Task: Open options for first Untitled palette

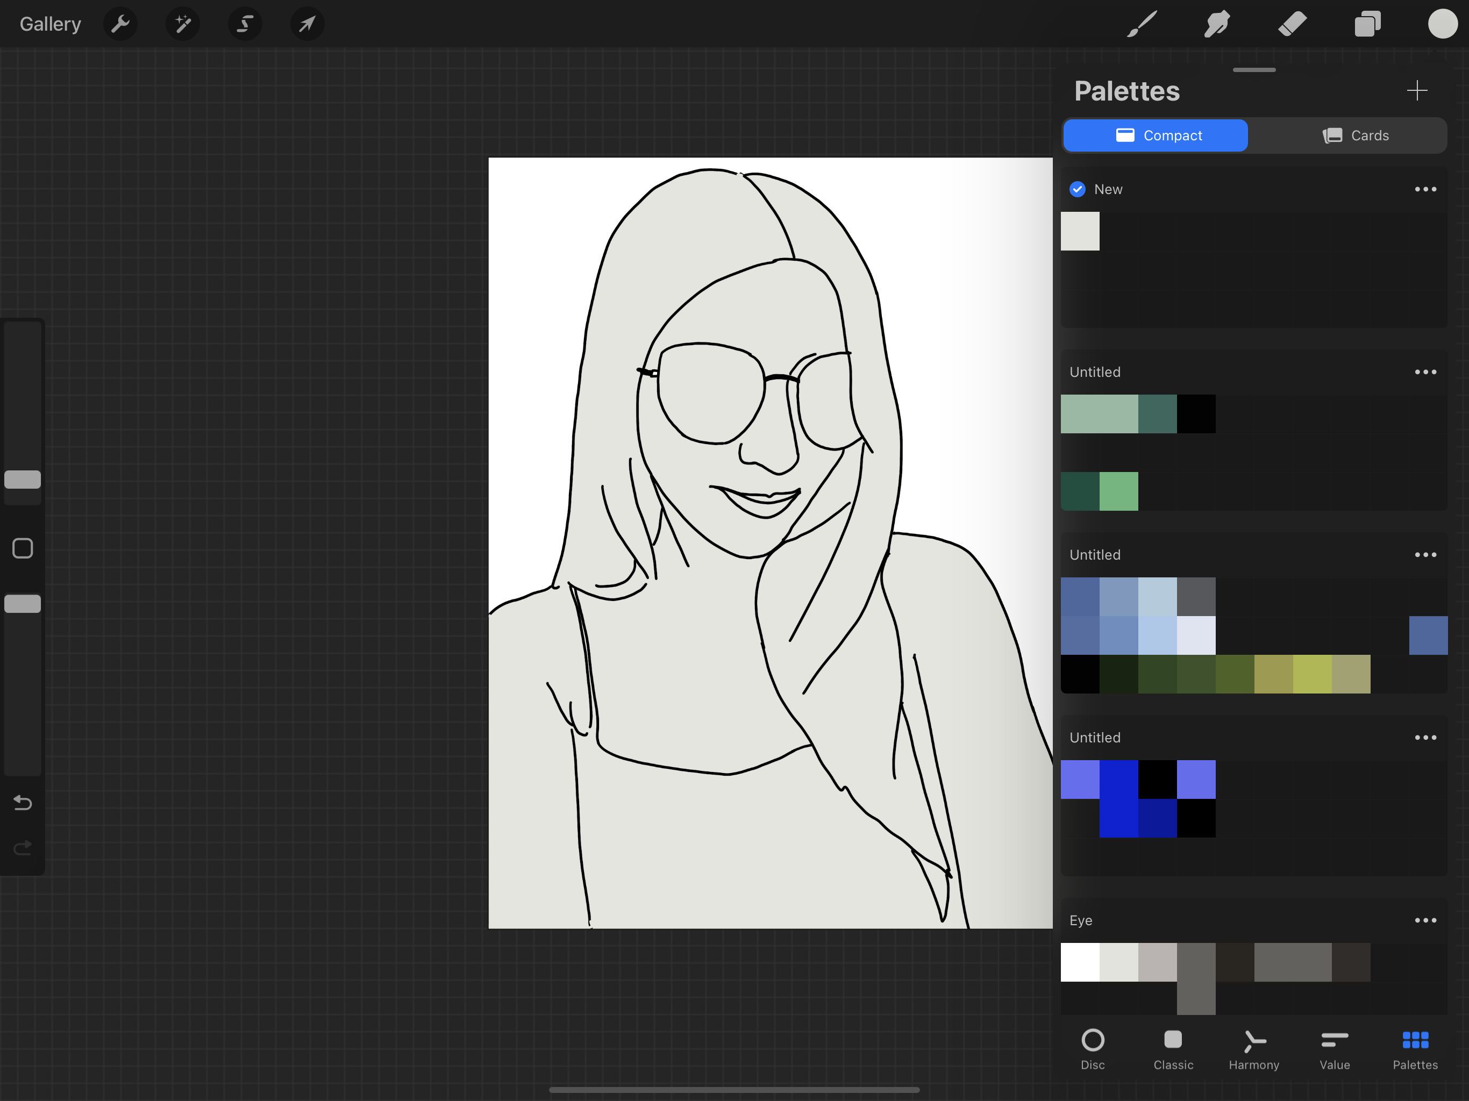Action: [1425, 372]
